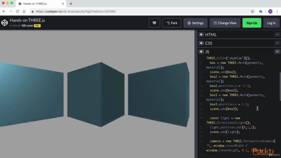Click the 'box2.position.x = -1.5;' code line
The width and height of the screenshot is (281, 158).
point(230,86)
